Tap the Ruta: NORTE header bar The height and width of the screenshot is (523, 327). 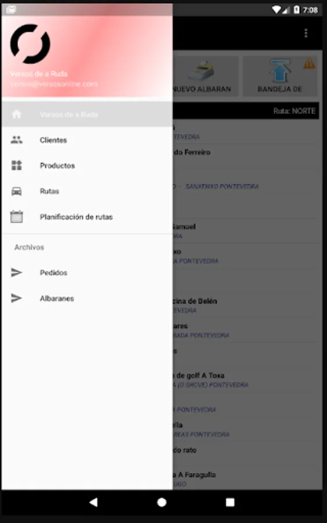246,111
